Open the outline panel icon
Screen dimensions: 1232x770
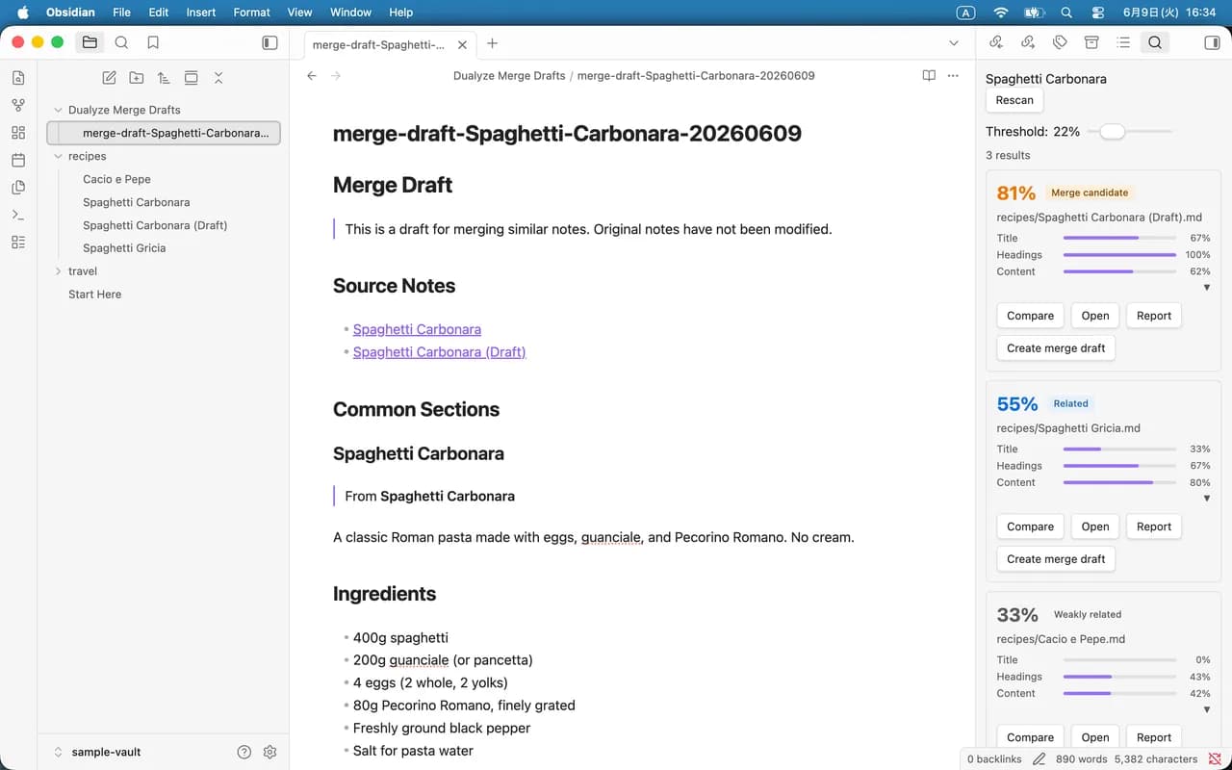[1123, 42]
